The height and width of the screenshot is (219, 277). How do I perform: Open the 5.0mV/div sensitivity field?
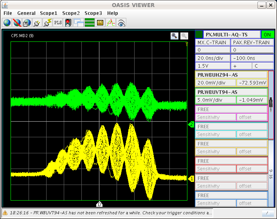click(216, 100)
